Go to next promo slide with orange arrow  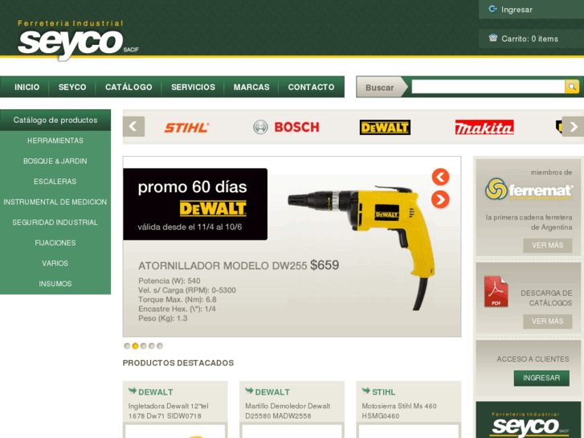[440, 199]
